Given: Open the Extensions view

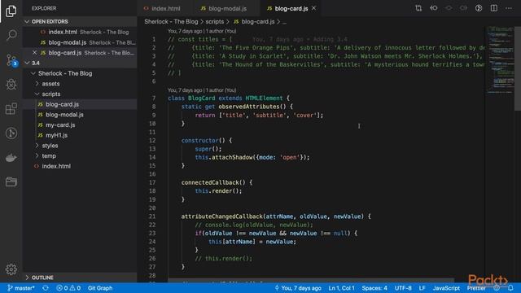Looking at the screenshot, I should click(11, 108).
